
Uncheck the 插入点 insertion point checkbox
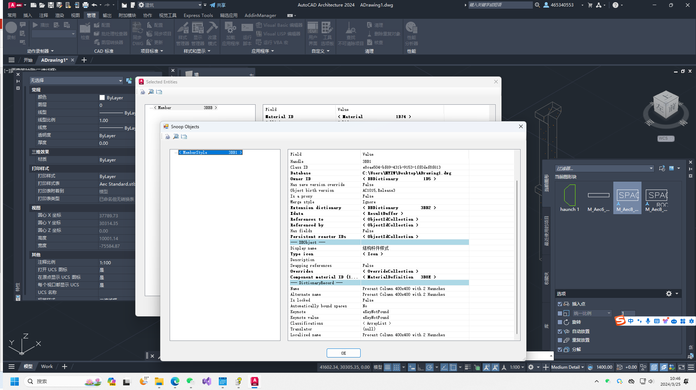560,304
